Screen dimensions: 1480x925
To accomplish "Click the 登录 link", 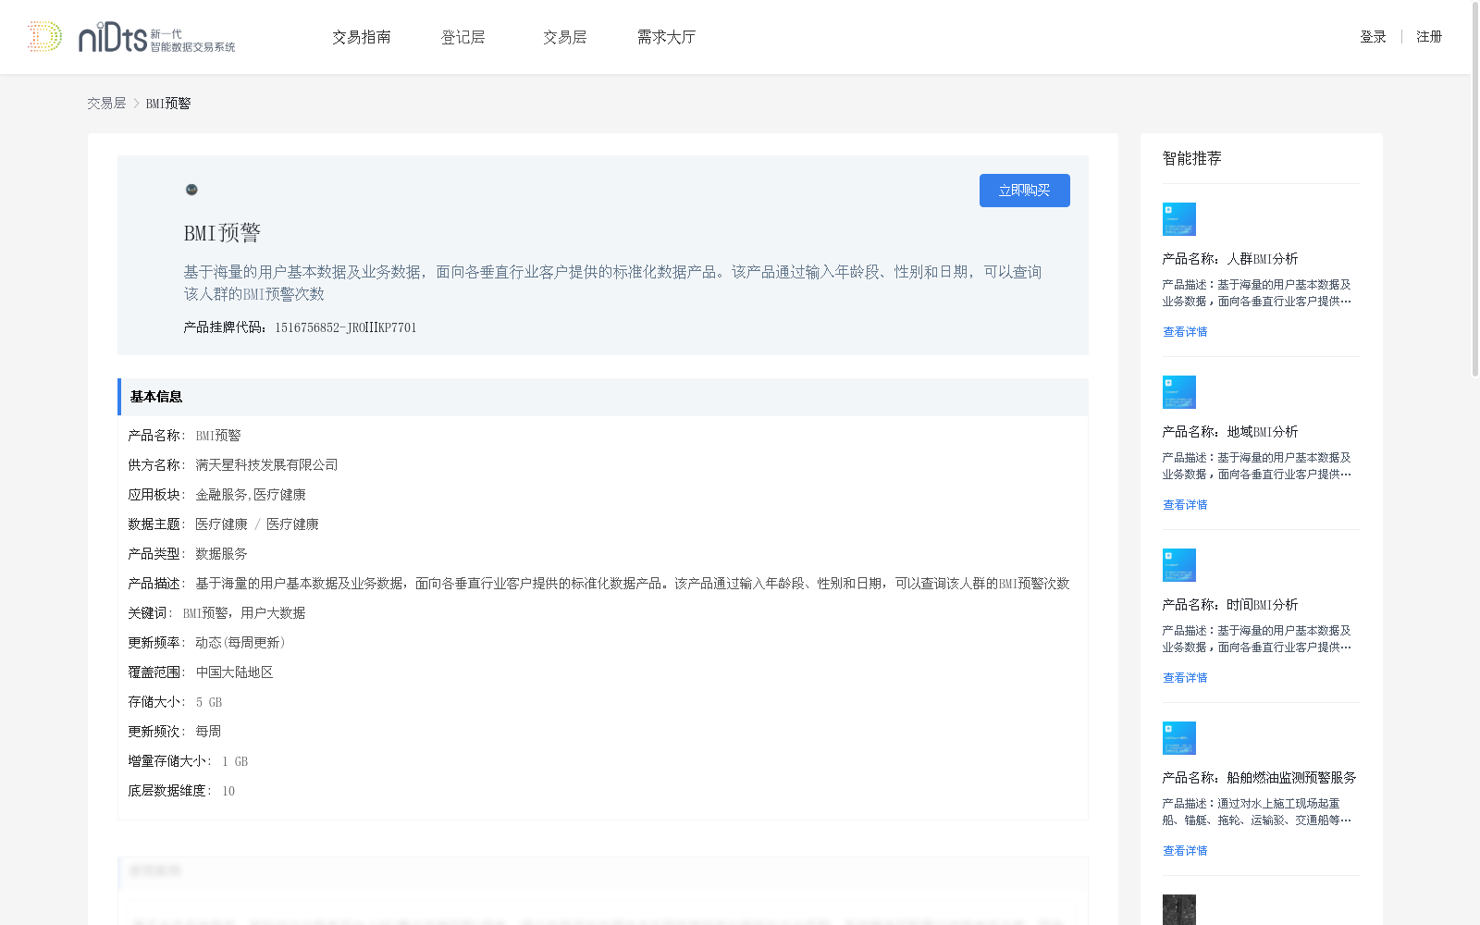I will (1373, 37).
